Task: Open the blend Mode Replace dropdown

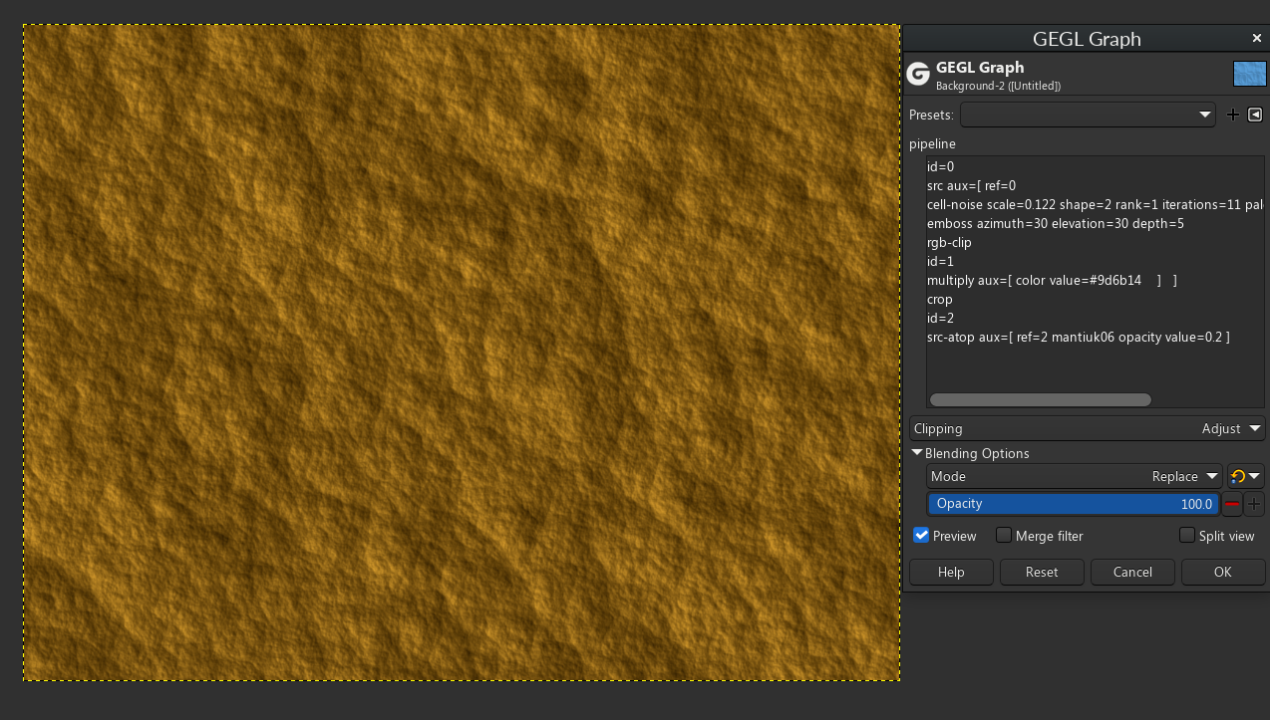Action: click(1075, 476)
